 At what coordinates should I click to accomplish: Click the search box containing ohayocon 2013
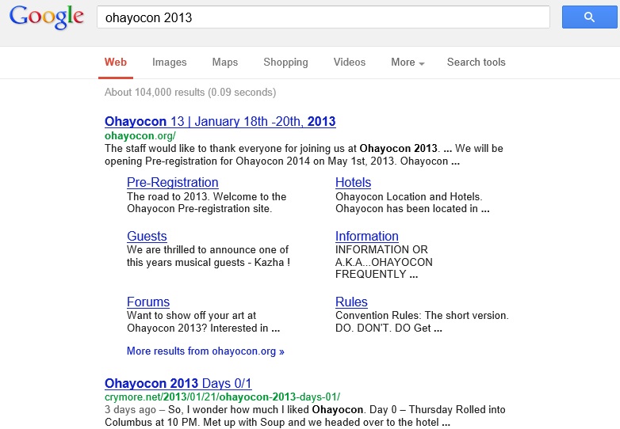(x=323, y=17)
